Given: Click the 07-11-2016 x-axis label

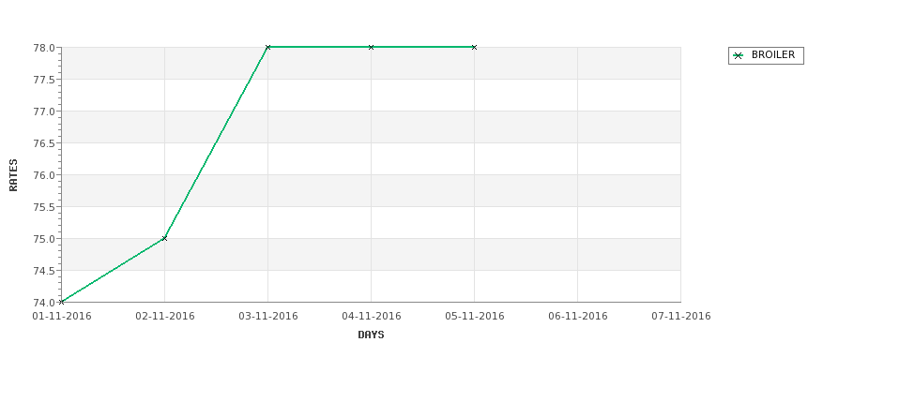Looking at the screenshot, I should pos(681,317).
